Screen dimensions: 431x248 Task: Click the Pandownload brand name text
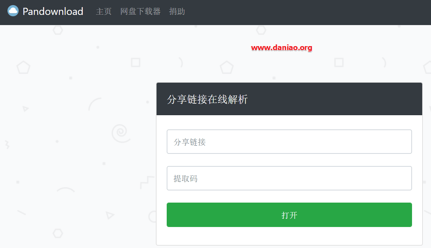point(53,11)
